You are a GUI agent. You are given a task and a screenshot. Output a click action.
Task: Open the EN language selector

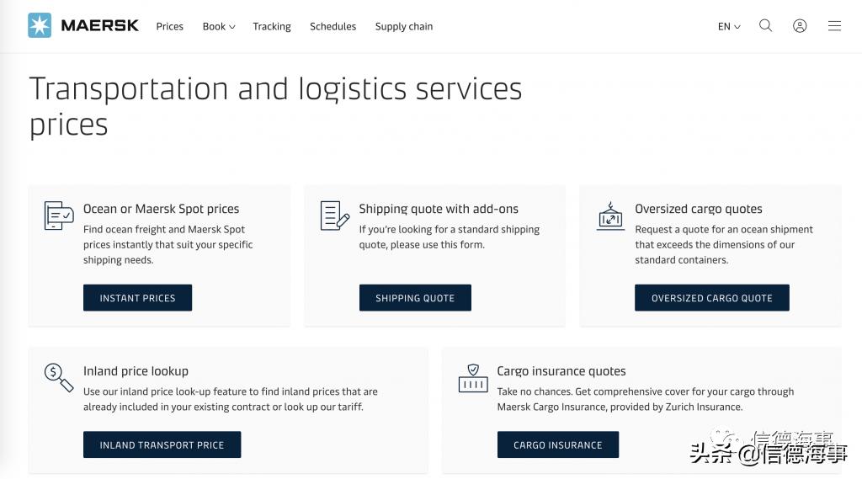click(729, 26)
